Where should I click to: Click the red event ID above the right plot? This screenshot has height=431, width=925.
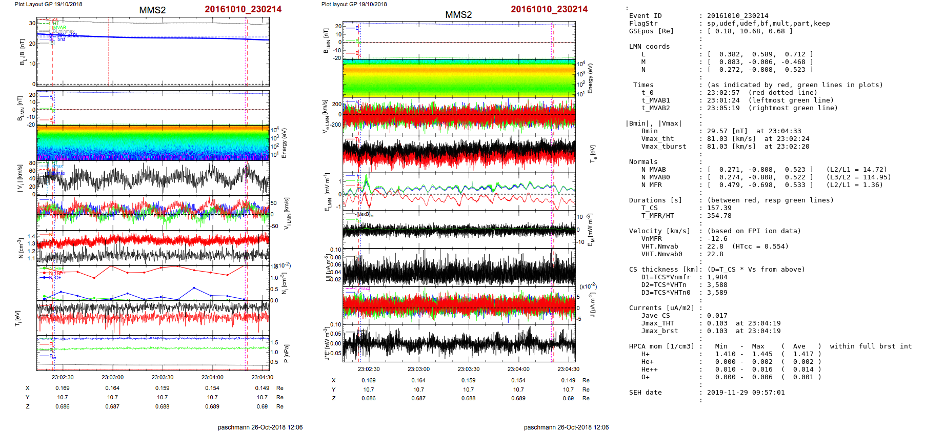tap(549, 9)
